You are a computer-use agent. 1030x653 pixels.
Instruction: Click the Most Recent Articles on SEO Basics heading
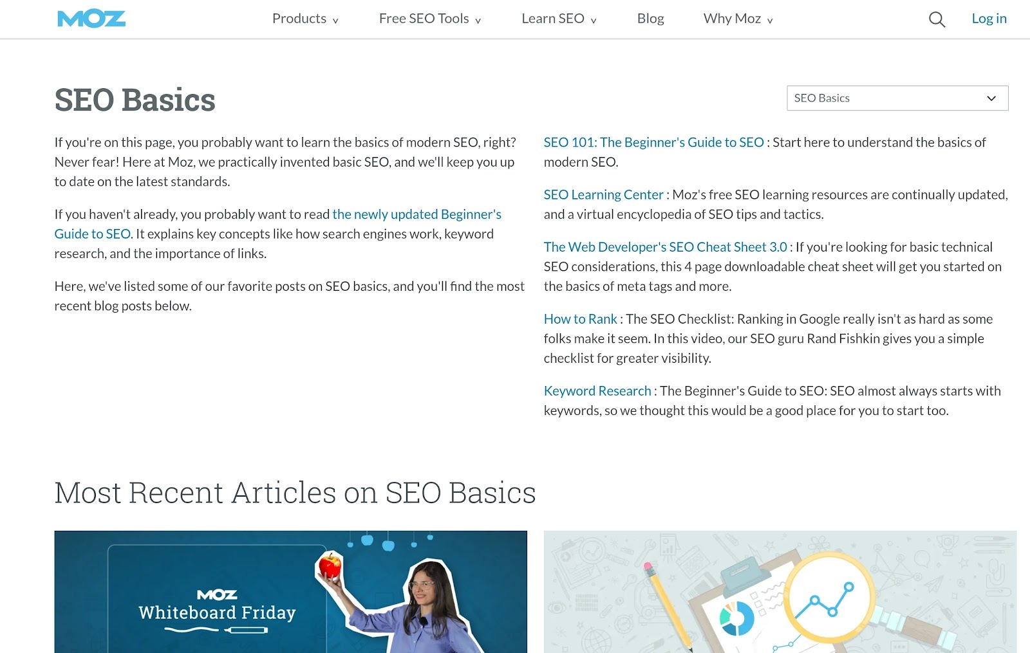point(295,493)
